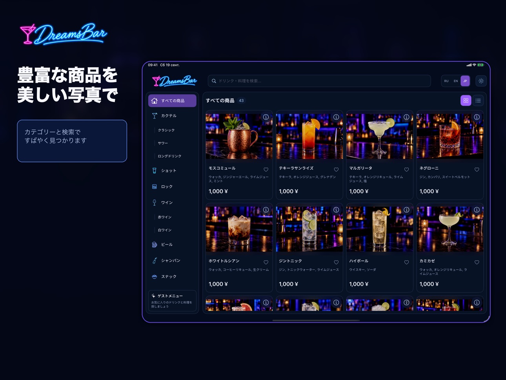This screenshot has height=380, width=506.
Task: Click the DreamsBar logo in the app header
Action: point(175,81)
